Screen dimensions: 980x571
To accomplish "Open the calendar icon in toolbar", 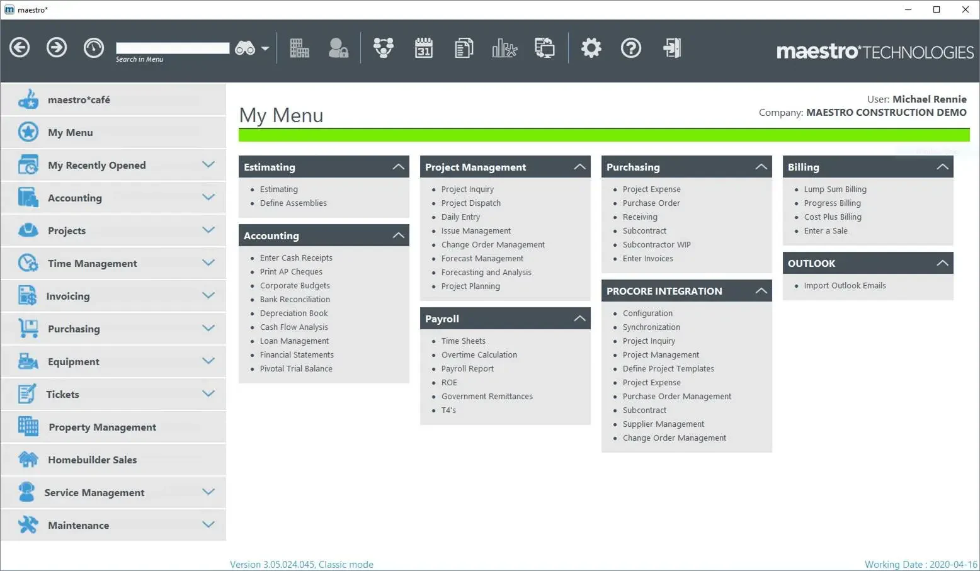I will click(x=424, y=48).
